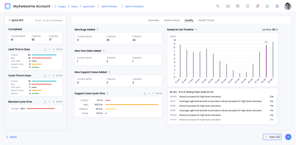Screen dimensions: 296x145
Task: Click the calendar icon in top bar
Action: (238, 6)
